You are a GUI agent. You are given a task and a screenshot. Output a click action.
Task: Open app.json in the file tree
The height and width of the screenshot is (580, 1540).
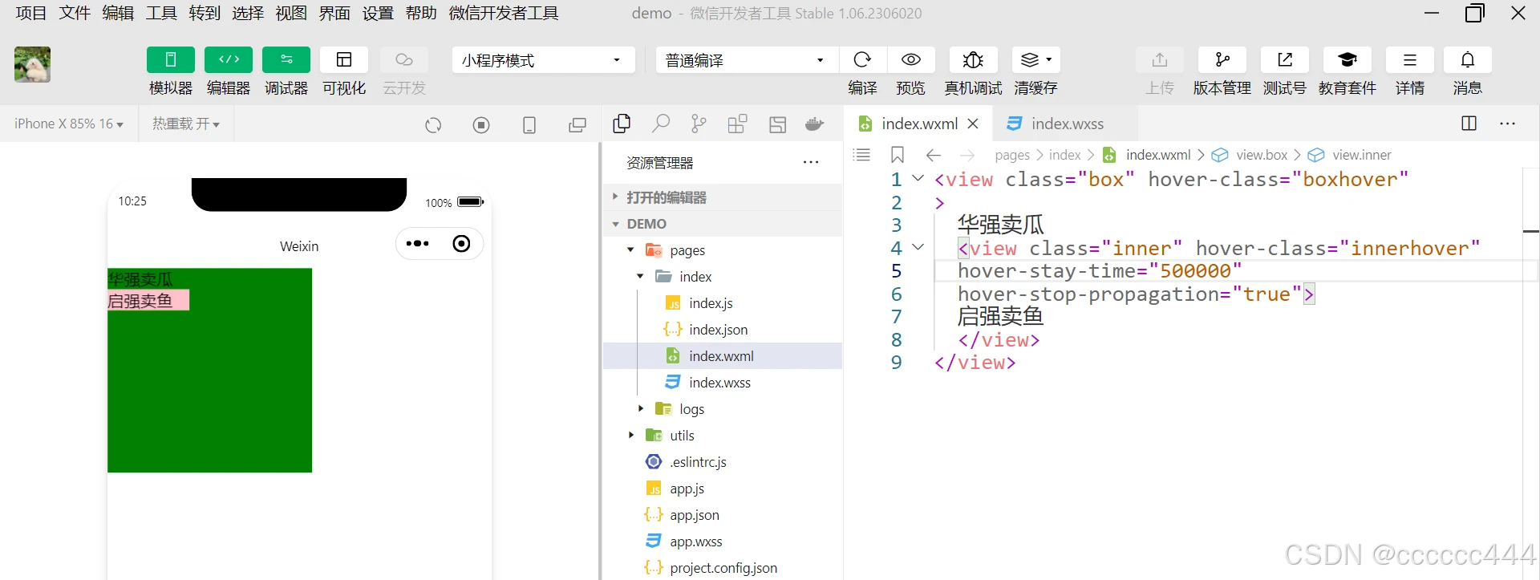[694, 515]
